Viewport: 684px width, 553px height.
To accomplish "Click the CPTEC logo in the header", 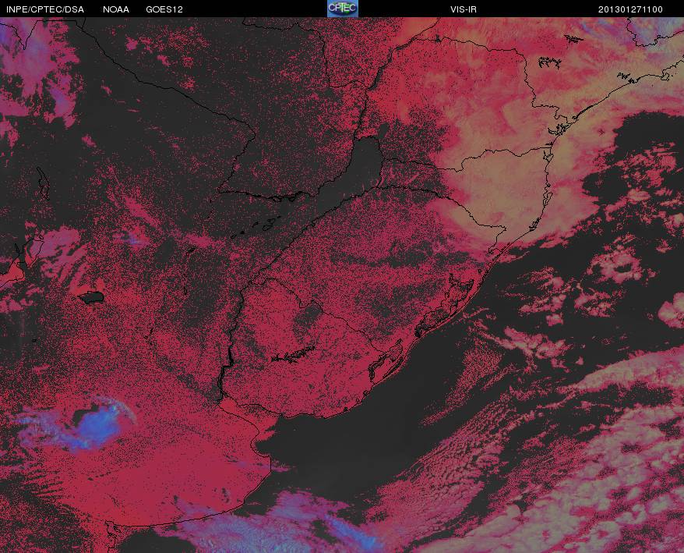I will pos(343,9).
